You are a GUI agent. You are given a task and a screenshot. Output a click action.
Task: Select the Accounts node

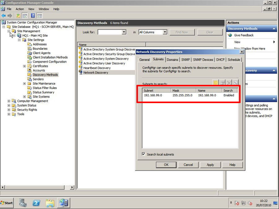39,70
